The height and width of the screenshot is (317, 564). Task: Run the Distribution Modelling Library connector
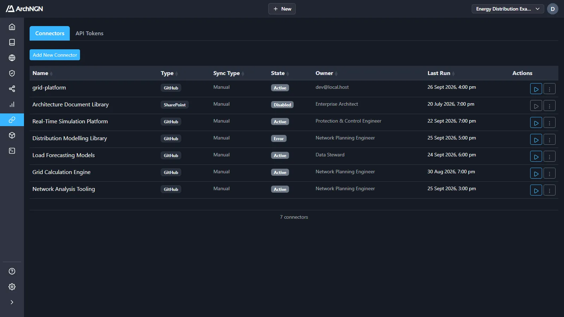point(536,139)
